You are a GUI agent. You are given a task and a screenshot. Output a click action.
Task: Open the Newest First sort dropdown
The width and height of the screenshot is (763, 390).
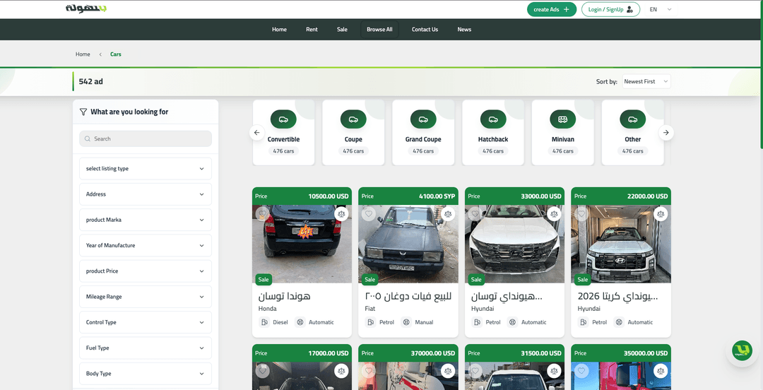(646, 81)
